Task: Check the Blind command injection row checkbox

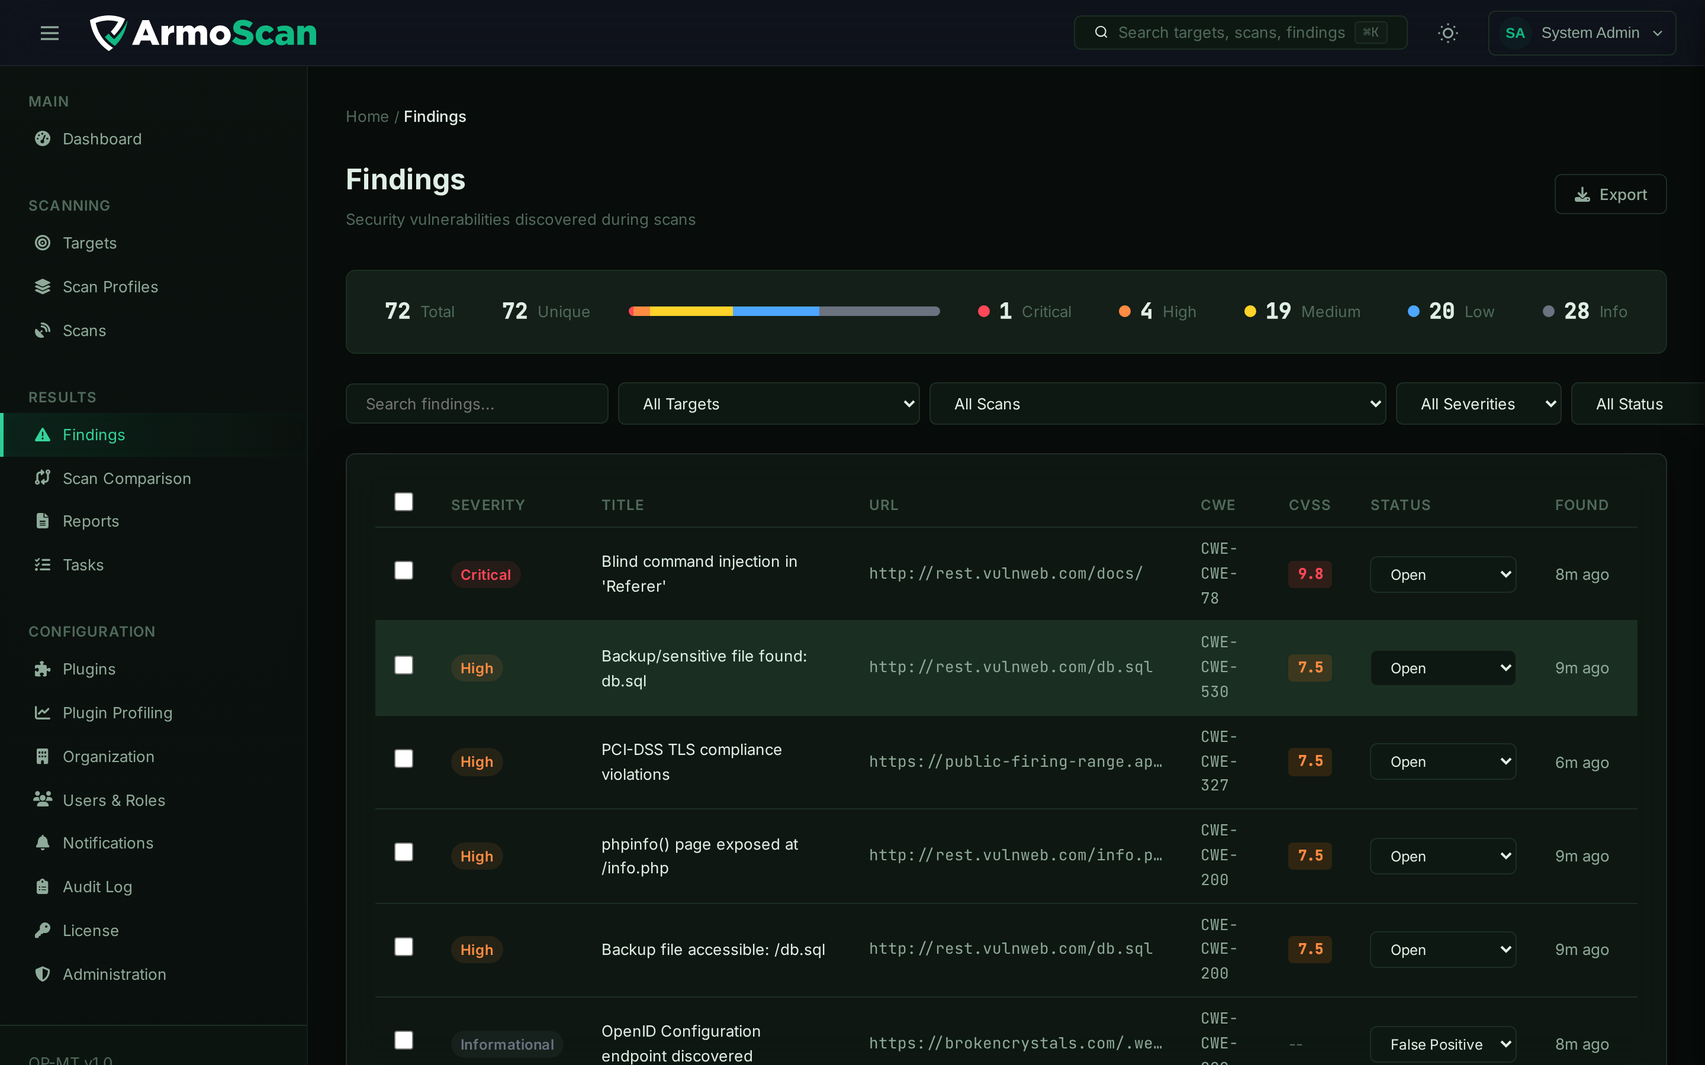Action: [x=404, y=570]
